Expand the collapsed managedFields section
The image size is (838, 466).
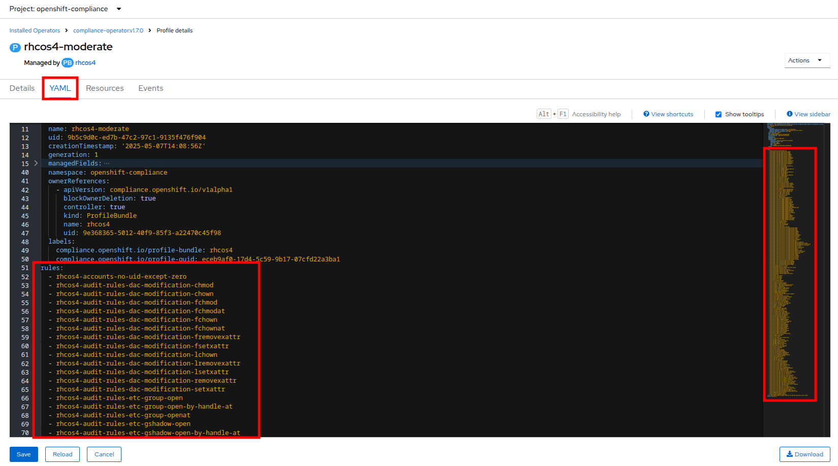(x=36, y=163)
